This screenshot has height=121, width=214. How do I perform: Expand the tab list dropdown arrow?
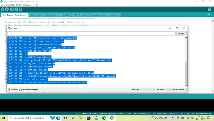209,14
